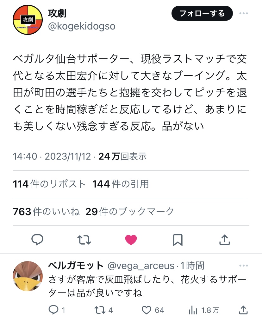Image resolution: width=262 pixels, height=323 pixels.
Task: Tap the reply speech bubble icon on the main post
Action: click(x=37, y=240)
